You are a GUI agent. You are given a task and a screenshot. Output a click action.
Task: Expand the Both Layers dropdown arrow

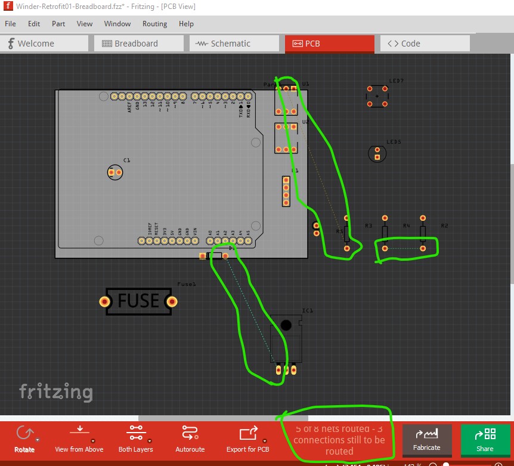(x=150, y=441)
